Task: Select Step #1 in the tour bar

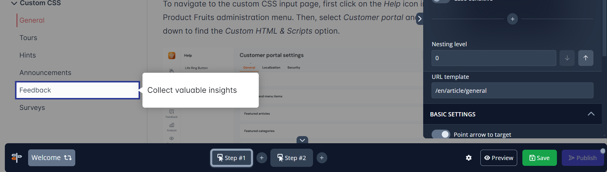Action: tap(231, 158)
